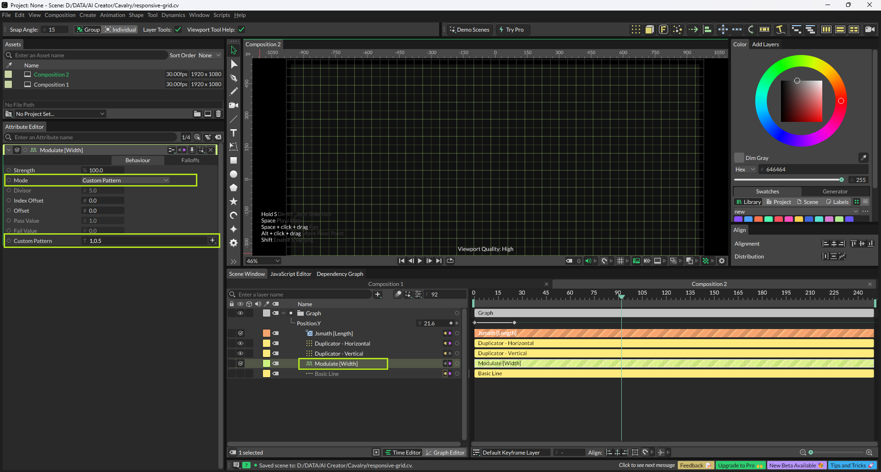The height and width of the screenshot is (472, 881).
Task: Click the Upgrade to Pro button
Action: pyautogui.click(x=740, y=465)
